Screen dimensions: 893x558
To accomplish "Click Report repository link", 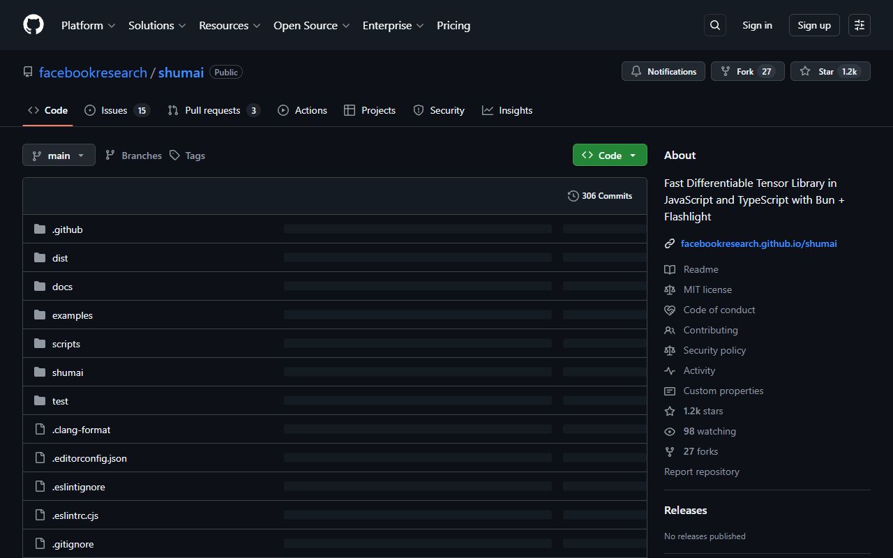I will click(701, 472).
